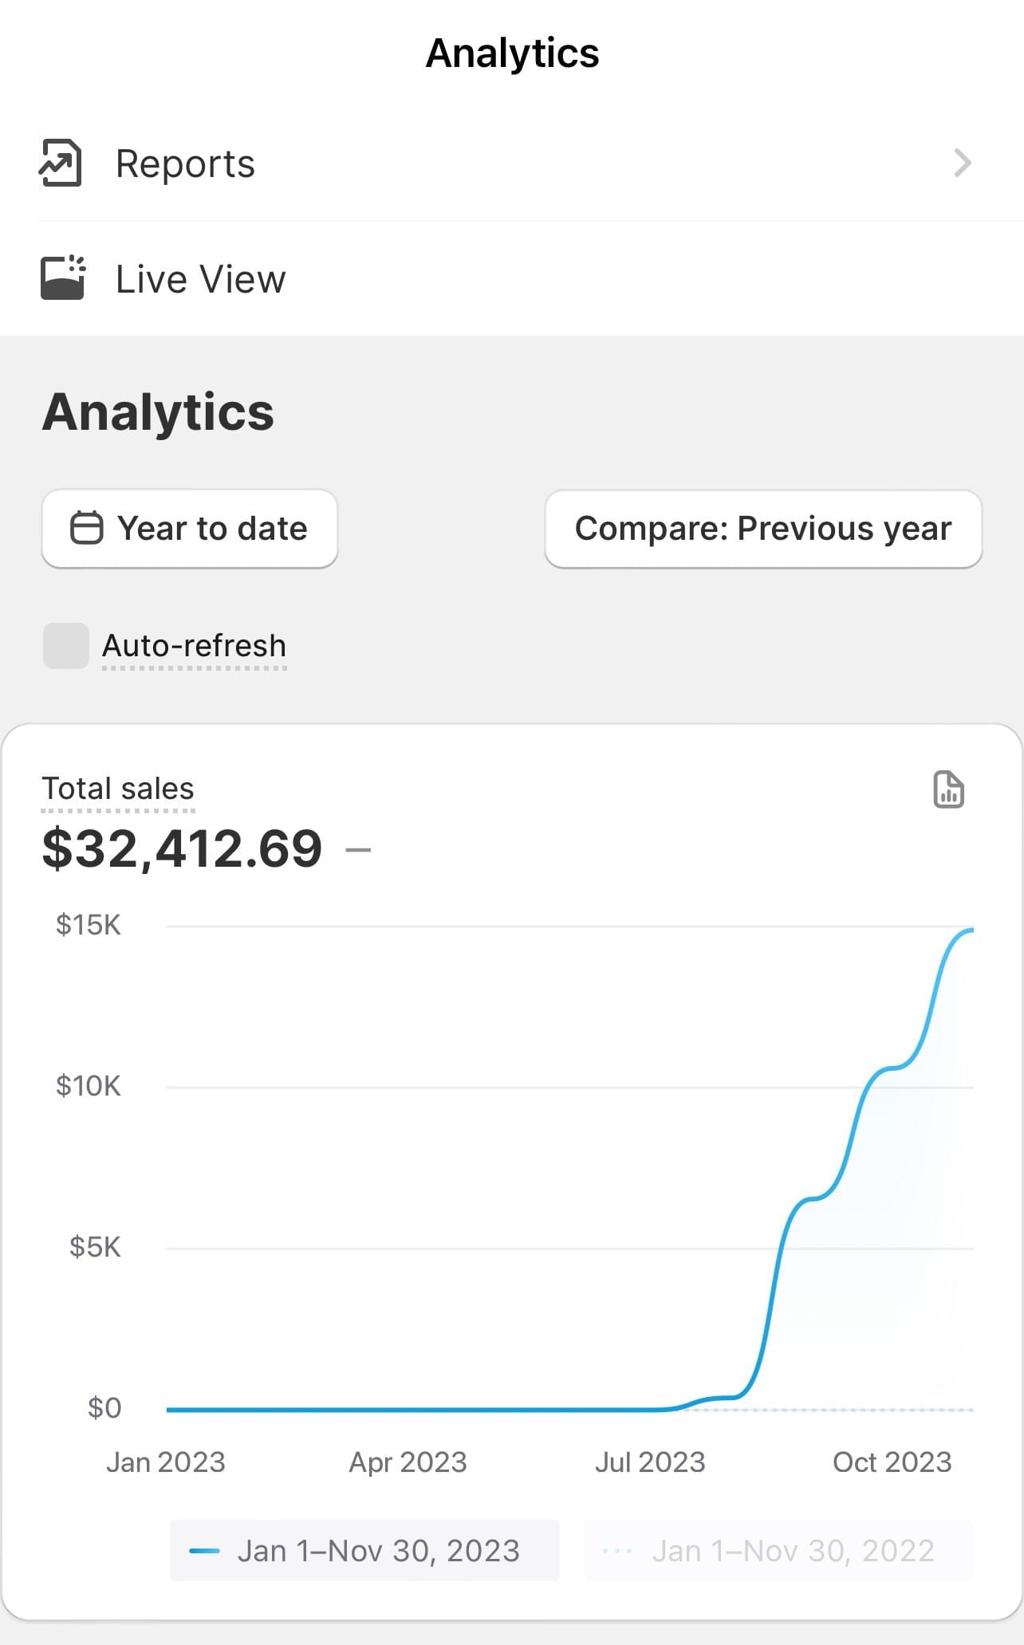Open the Live View menu item
Image resolution: width=1024 pixels, height=1645 pixels.
(200, 279)
